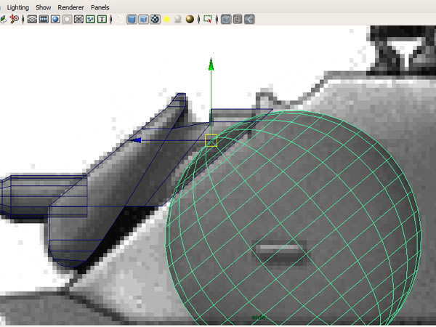Open the Renderer menu
This screenshot has width=436, height=327.
(x=70, y=7)
